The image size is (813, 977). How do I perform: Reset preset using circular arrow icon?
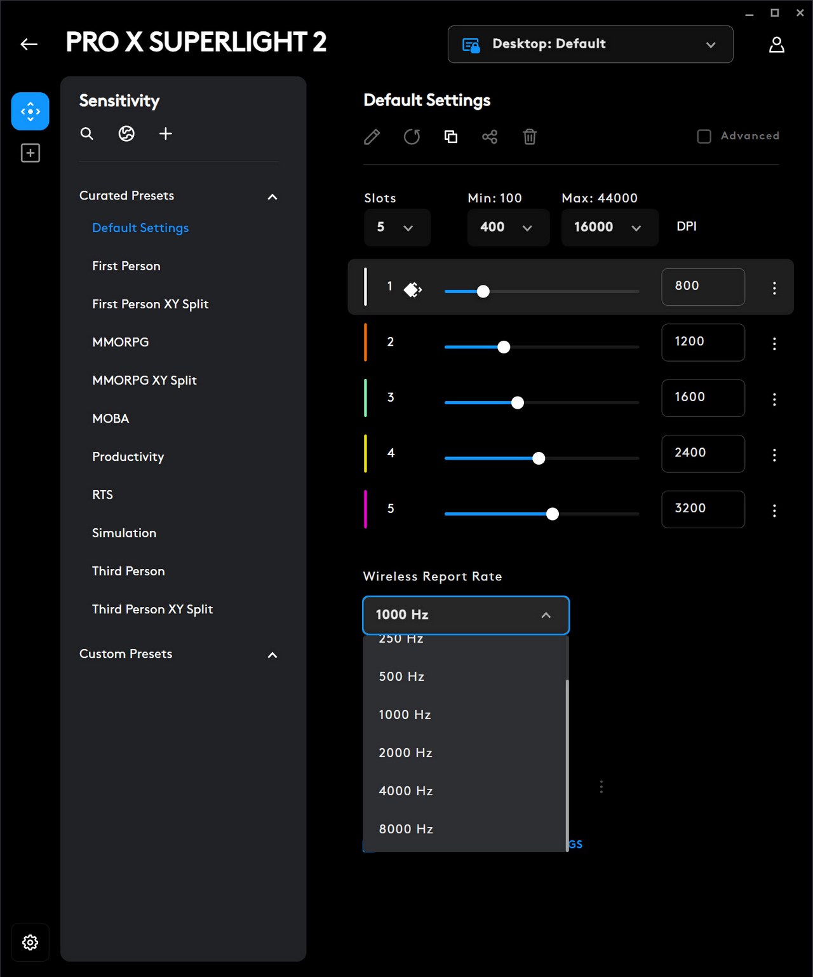point(412,137)
